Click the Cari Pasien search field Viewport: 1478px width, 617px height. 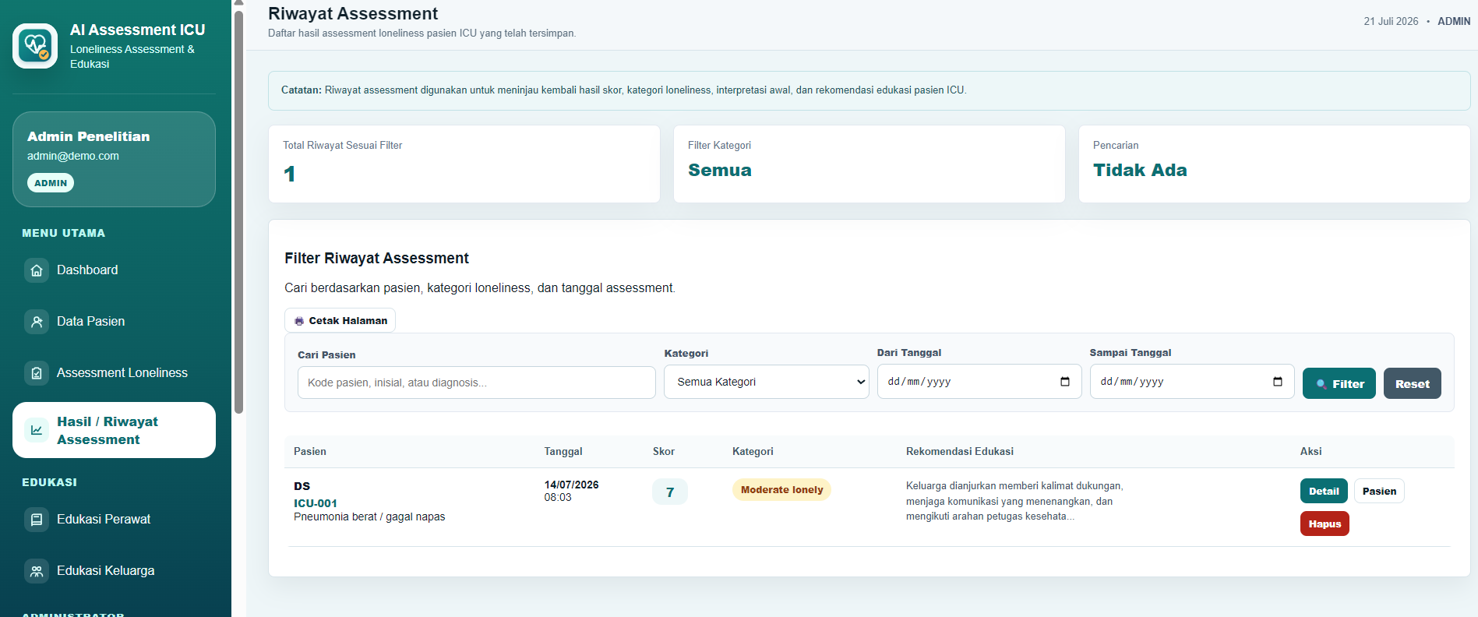[x=477, y=383]
